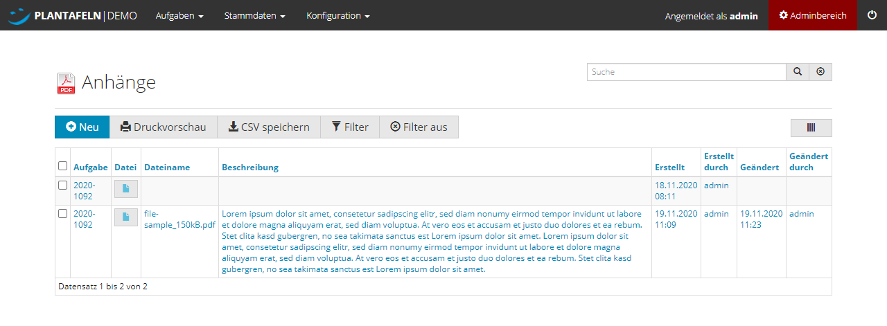Go to the Adminbereich

tap(813, 15)
